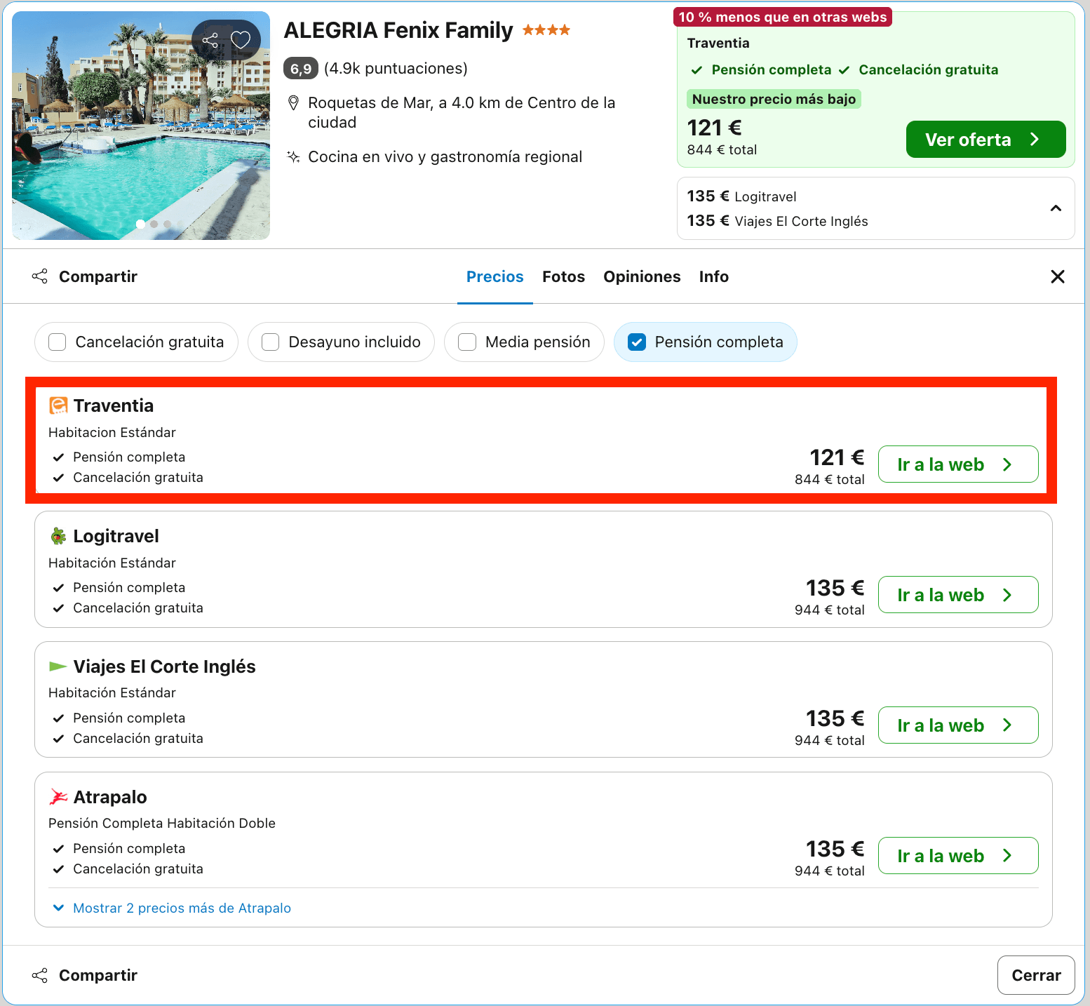Click the share icon in top Compartir
This screenshot has height=1006, width=1090.
(40, 276)
